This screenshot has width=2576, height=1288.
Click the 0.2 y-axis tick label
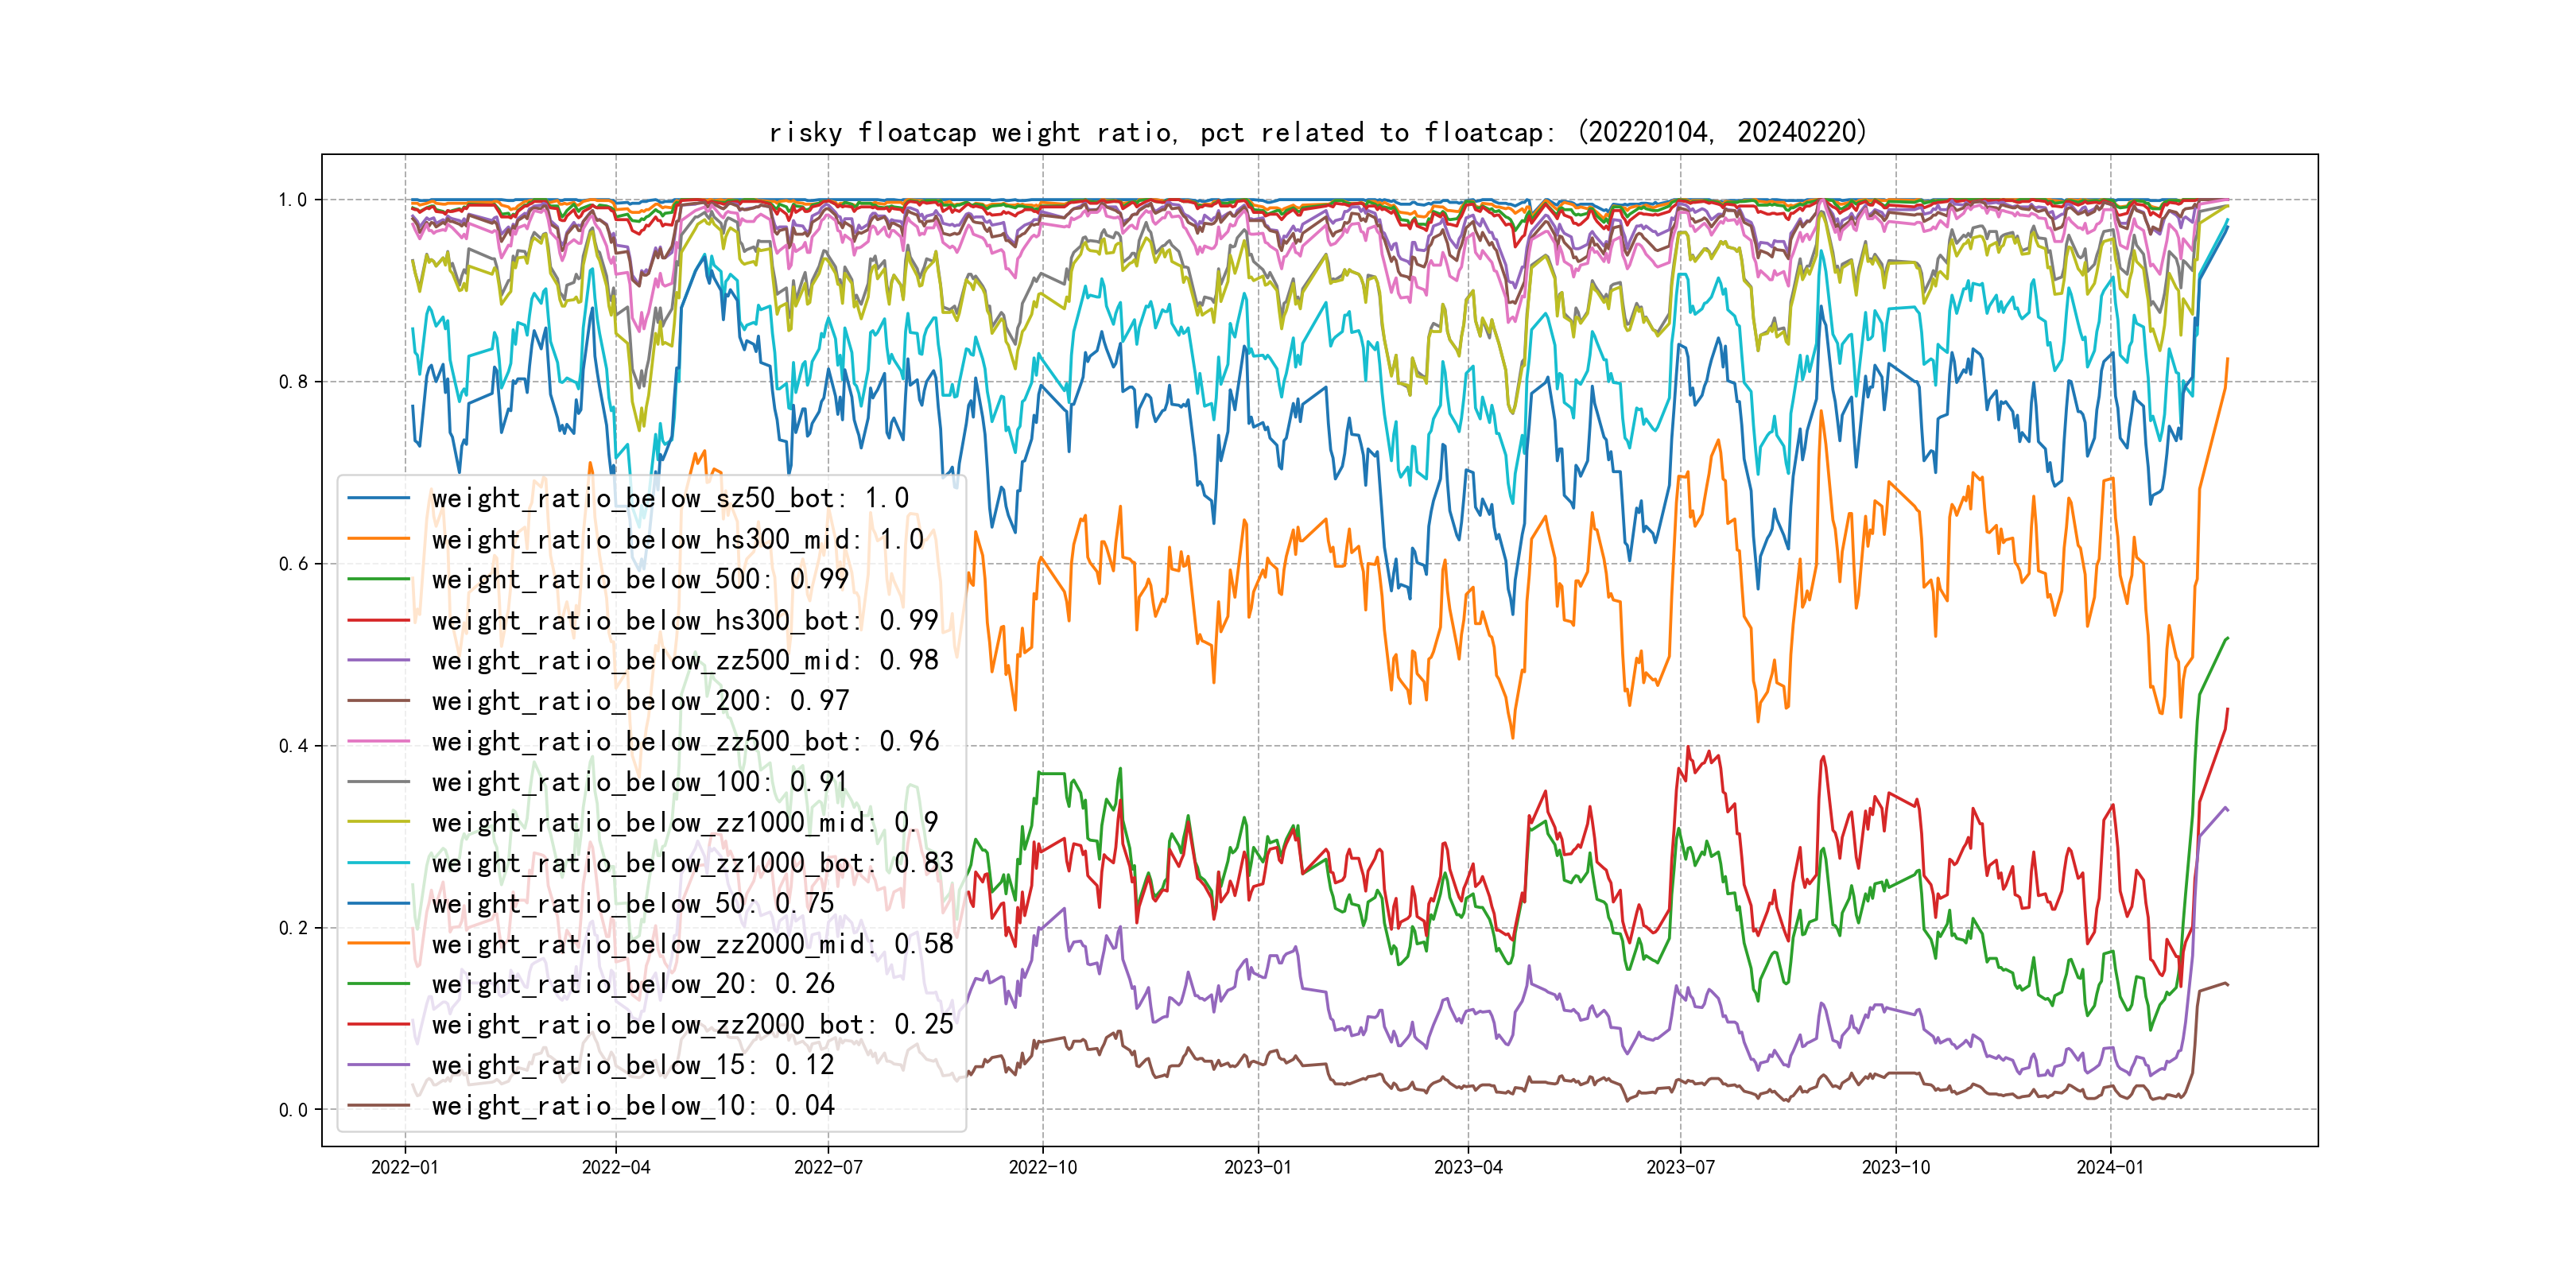pos(293,928)
